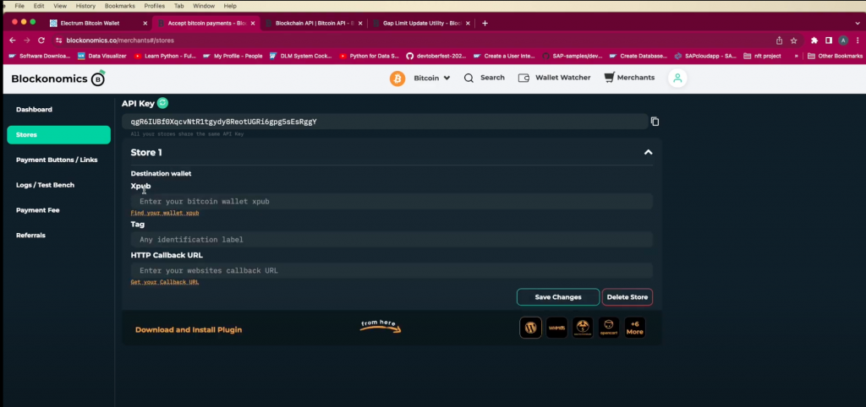Open Search in the top navigation
Image resolution: width=866 pixels, height=407 pixels.
(x=485, y=78)
